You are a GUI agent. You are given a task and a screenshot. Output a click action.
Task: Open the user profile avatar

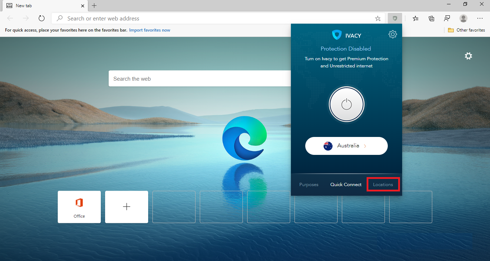click(463, 18)
